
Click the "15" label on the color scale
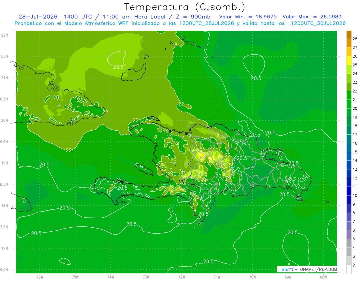pyautogui.click(x=355, y=152)
